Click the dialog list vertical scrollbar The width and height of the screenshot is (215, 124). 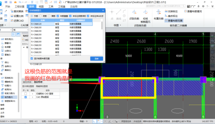[x=102, y=25]
